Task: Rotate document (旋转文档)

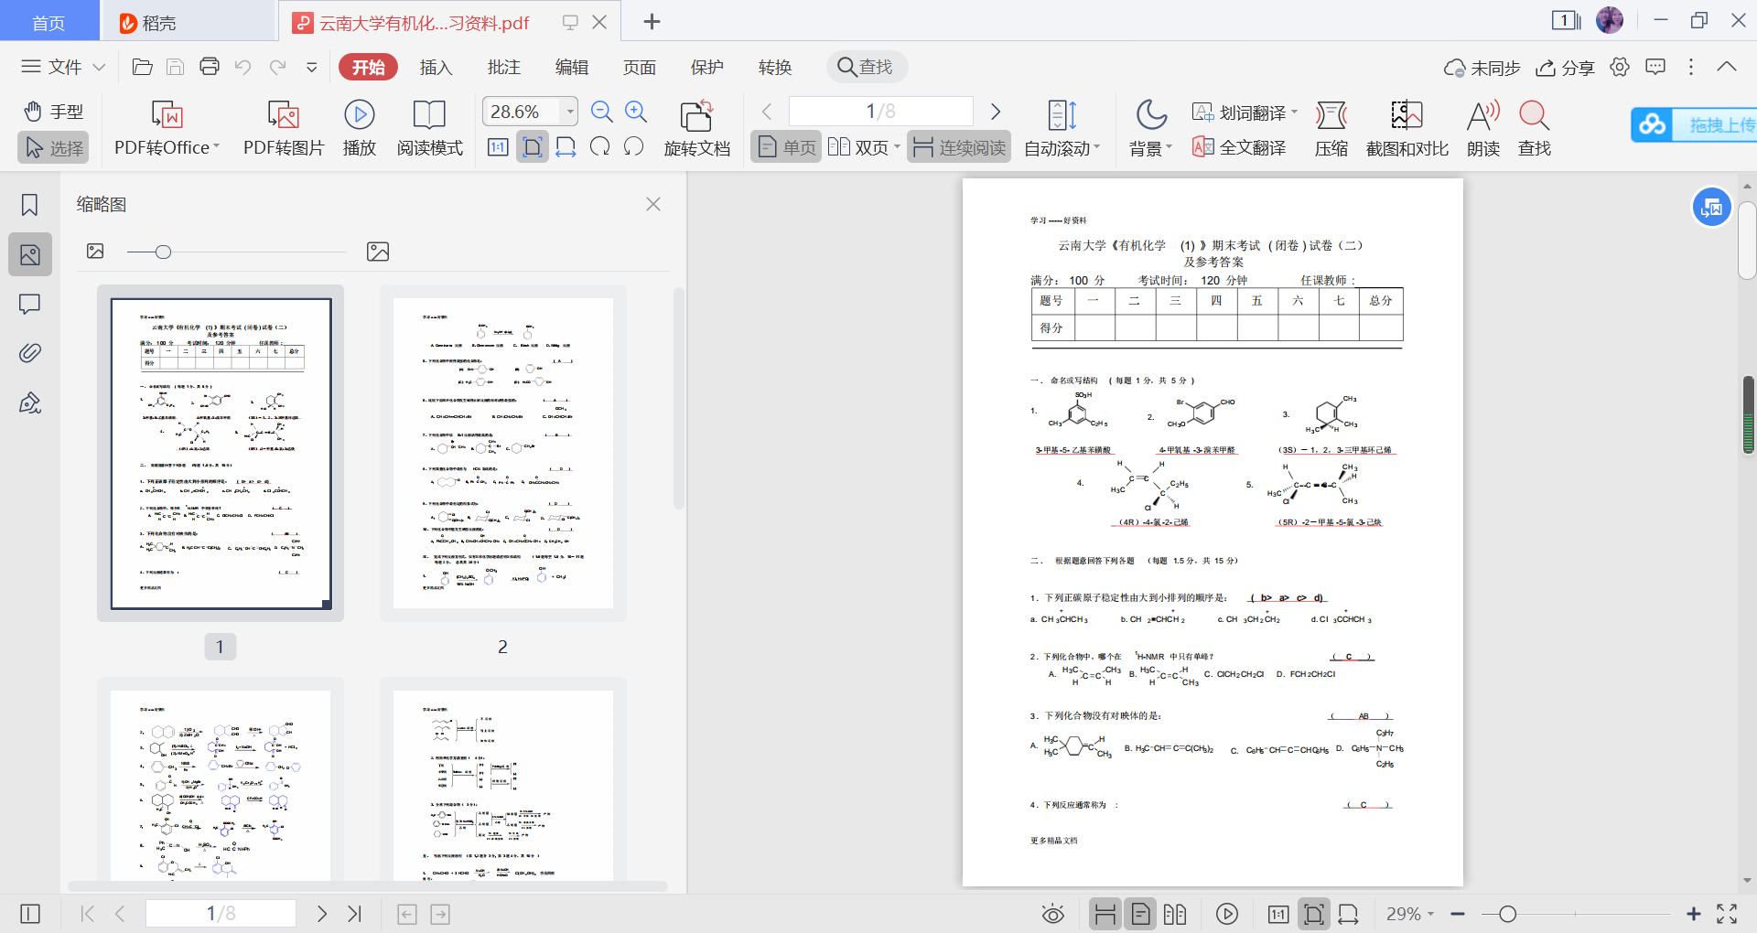Action: 697,128
